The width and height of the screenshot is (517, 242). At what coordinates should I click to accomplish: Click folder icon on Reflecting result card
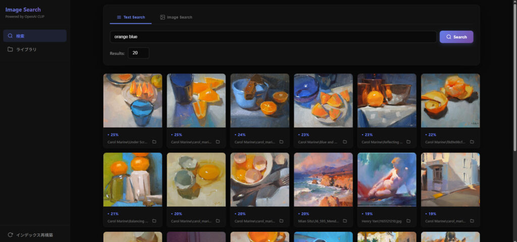[408, 142]
